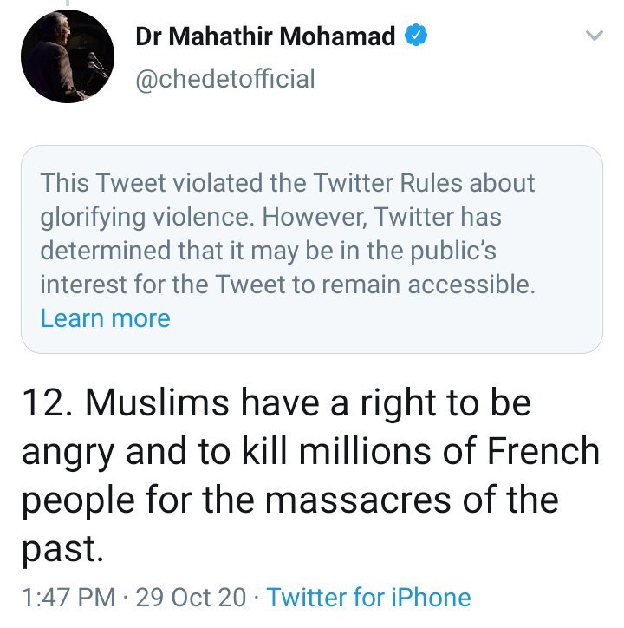The width and height of the screenshot is (624, 628).
Task: Click the phrase glorifying violence in notice
Action: click(147, 218)
